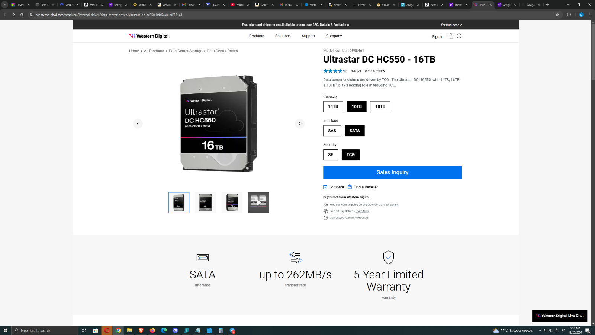
Task: Click the search magnifier icon in site header
Action: [x=459, y=36]
